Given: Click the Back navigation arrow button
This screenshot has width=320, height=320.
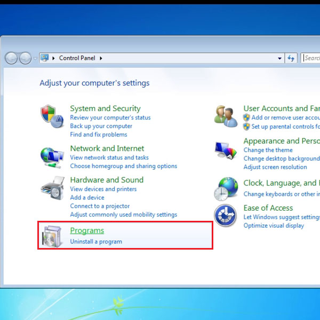Looking at the screenshot, I should 11,58.
